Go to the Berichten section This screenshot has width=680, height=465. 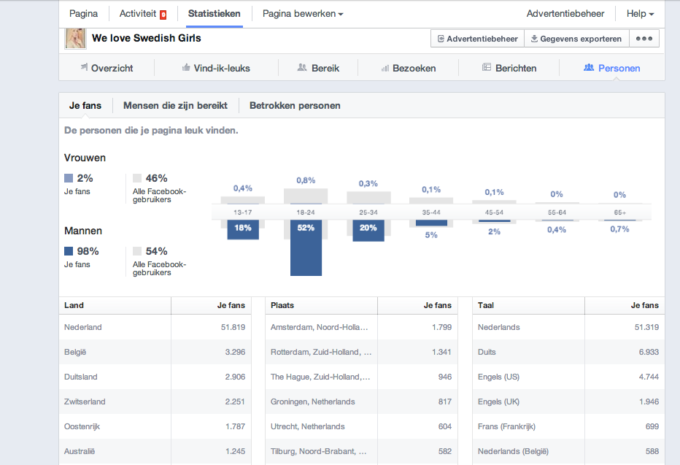[x=509, y=68]
